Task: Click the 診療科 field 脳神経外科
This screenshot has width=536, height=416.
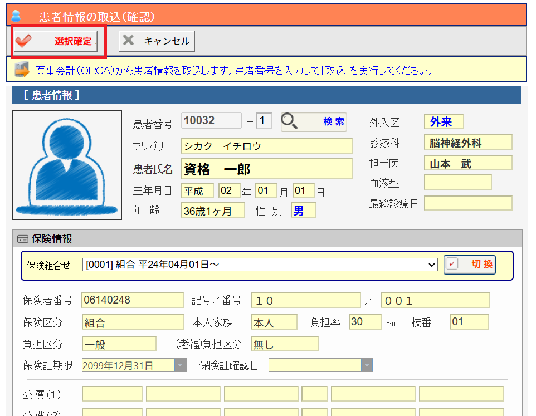Action: click(467, 143)
